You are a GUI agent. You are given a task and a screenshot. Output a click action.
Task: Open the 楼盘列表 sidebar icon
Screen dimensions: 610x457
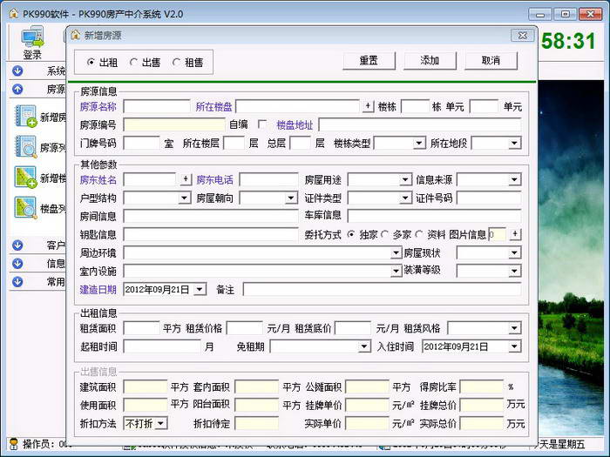point(25,208)
